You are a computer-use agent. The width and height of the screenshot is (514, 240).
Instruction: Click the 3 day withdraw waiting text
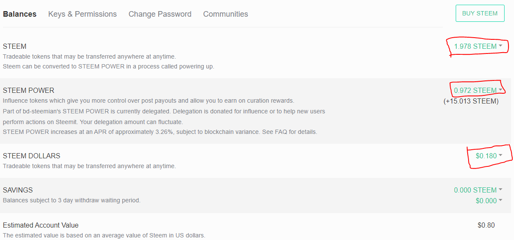coord(72,200)
